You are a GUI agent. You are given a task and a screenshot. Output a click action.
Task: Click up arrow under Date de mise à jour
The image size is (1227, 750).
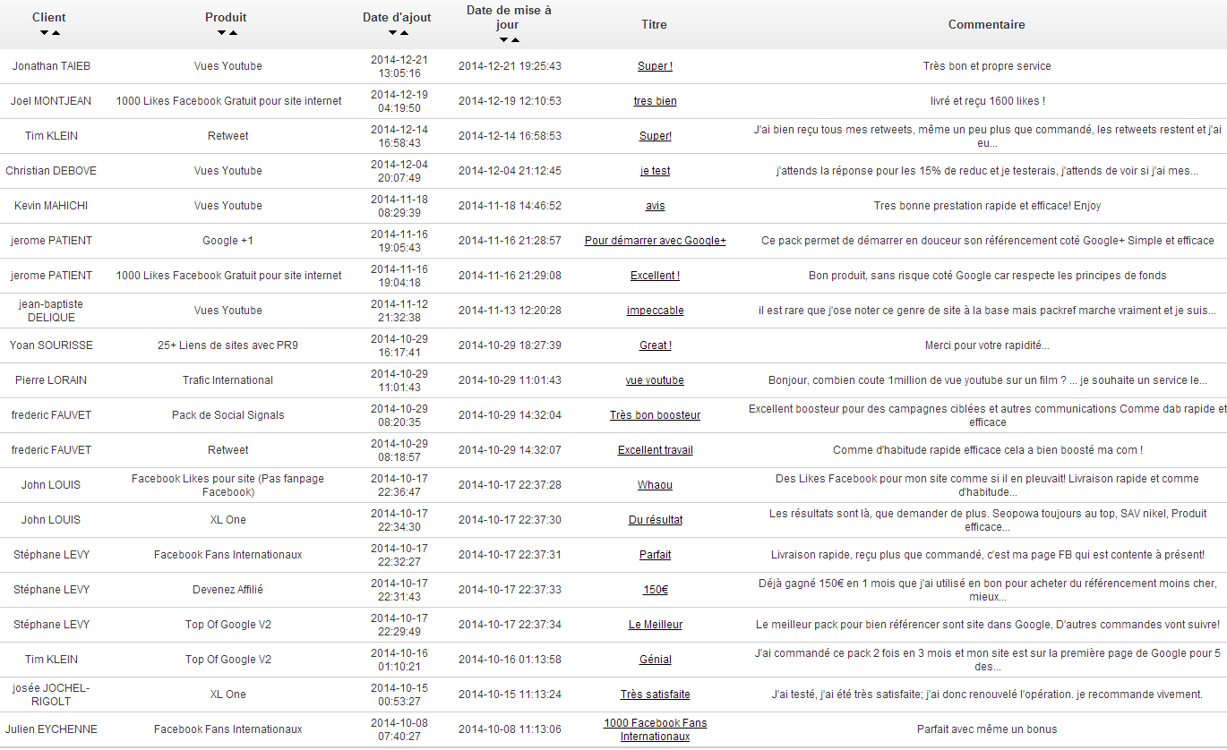(x=515, y=40)
